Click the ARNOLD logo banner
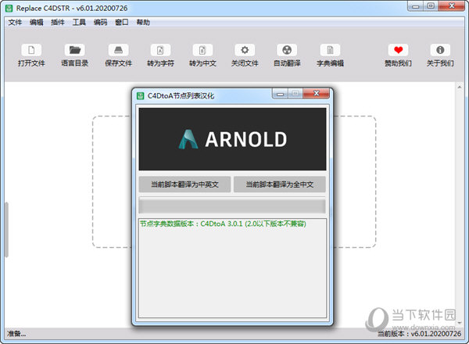Screen dimensions: 469x344 click(232, 139)
